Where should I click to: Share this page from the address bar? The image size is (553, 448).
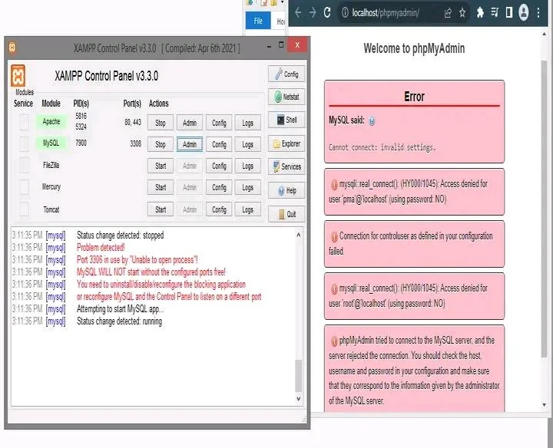tap(448, 13)
